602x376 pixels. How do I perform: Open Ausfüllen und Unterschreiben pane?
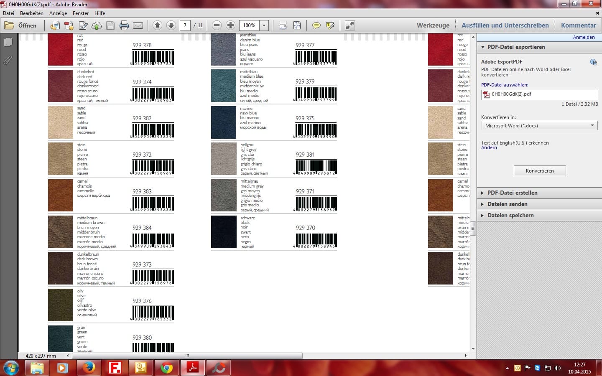(x=505, y=25)
